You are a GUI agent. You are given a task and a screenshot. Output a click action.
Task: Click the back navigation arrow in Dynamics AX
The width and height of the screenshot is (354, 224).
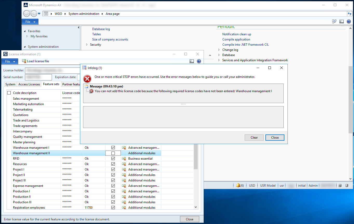click(x=26, y=14)
